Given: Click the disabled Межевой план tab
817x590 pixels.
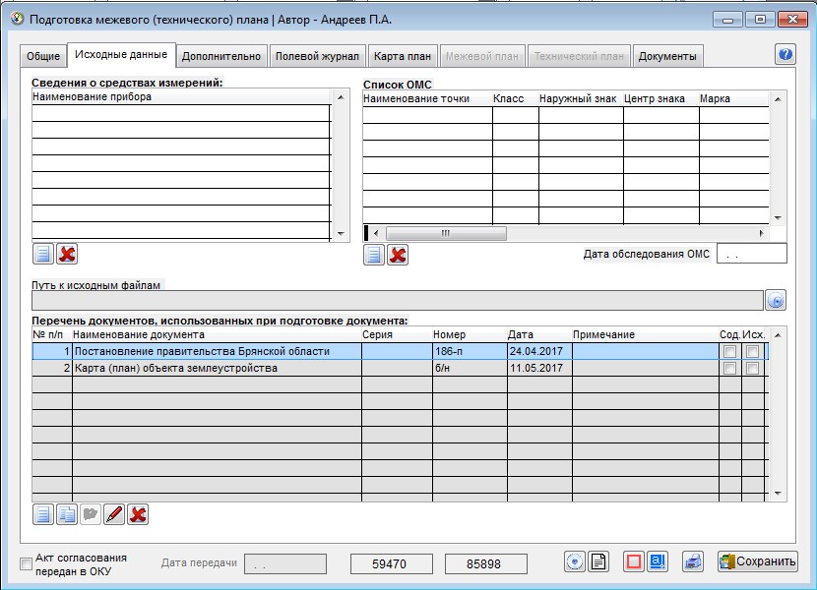Looking at the screenshot, I should [482, 56].
